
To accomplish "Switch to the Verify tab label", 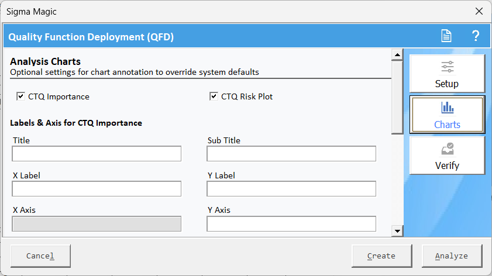I will click(447, 165).
